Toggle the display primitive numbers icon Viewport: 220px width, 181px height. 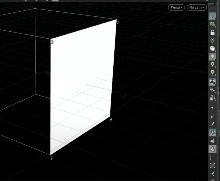[x=213, y=149]
